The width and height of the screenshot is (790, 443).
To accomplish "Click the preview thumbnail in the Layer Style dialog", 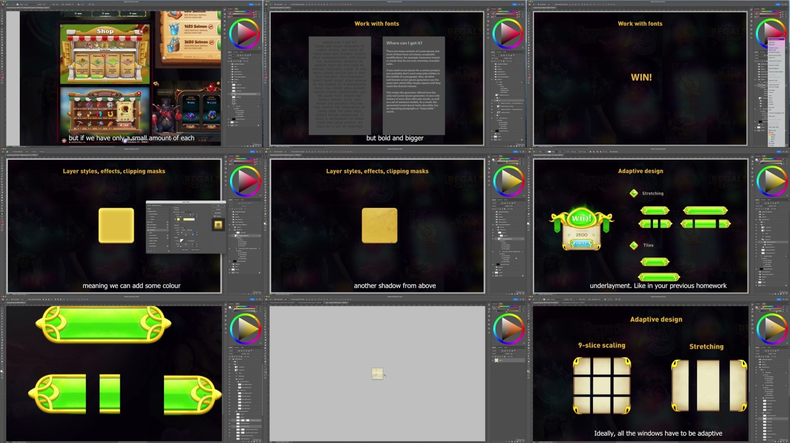I will click(x=218, y=225).
